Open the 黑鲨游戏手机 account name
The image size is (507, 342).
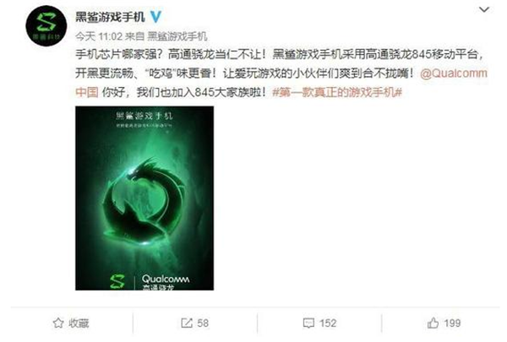(x=110, y=17)
